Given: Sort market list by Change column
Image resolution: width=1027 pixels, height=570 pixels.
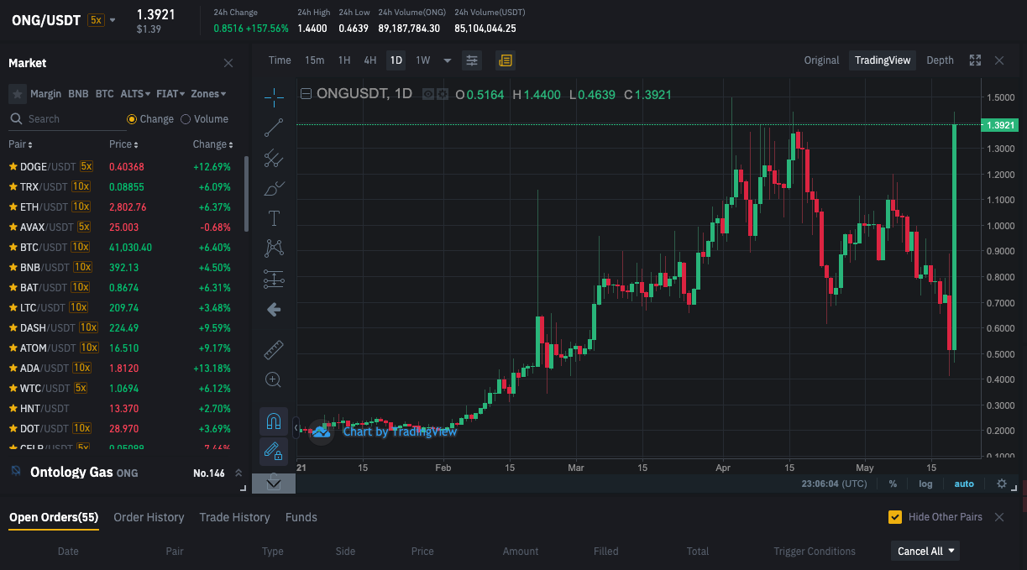Looking at the screenshot, I should [213, 144].
